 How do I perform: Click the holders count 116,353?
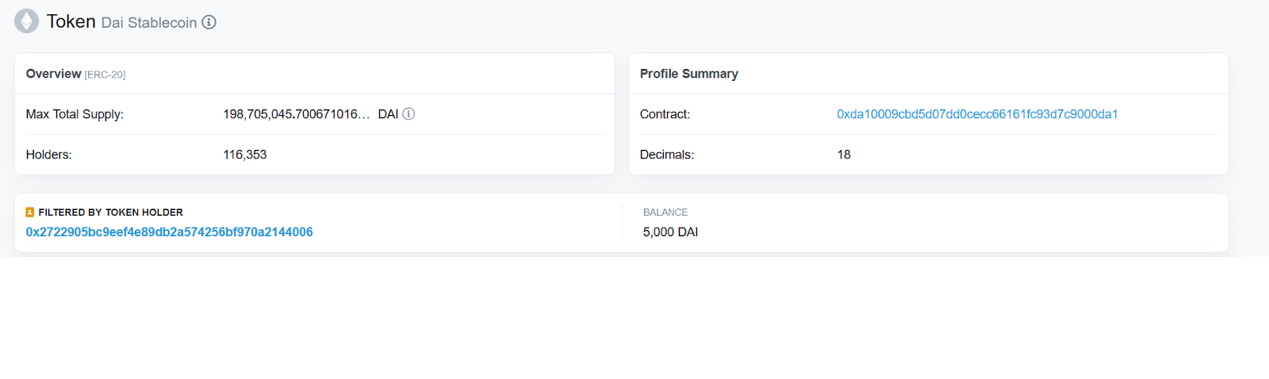click(244, 155)
